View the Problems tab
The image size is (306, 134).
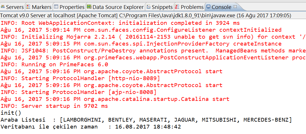tap(189, 7)
